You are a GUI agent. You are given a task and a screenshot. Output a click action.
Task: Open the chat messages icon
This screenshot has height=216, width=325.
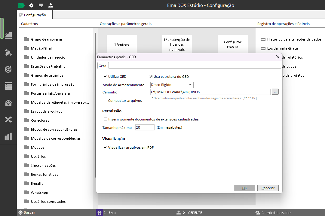pos(41,5)
